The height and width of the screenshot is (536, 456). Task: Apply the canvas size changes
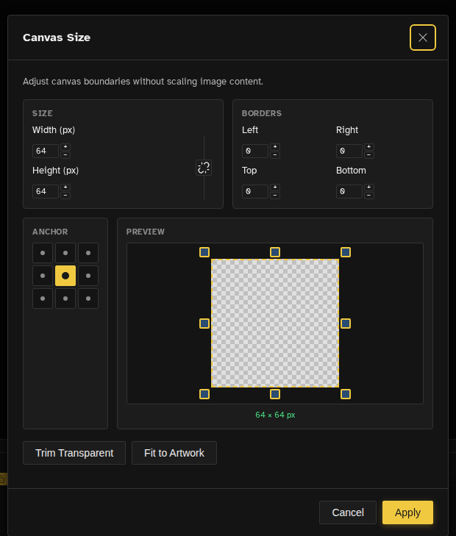(x=407, y=512)
